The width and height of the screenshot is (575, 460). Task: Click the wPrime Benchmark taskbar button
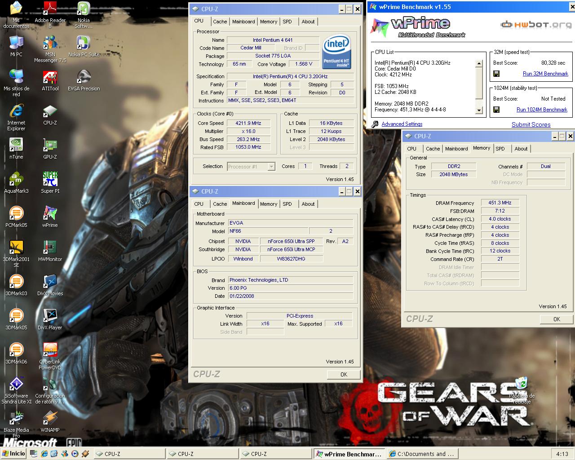click(x=349, y=454)
